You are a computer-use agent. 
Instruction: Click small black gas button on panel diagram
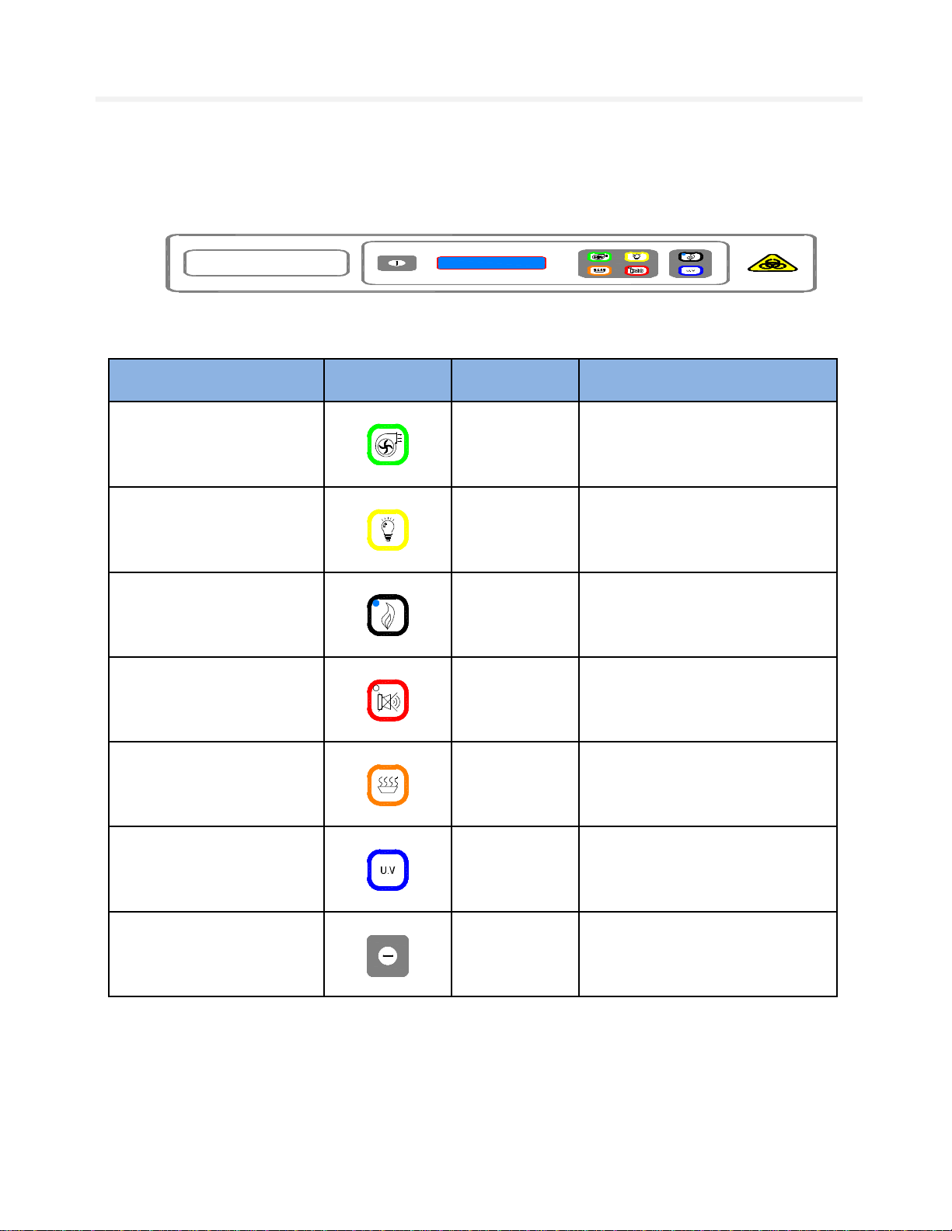[x=691, y=257]
